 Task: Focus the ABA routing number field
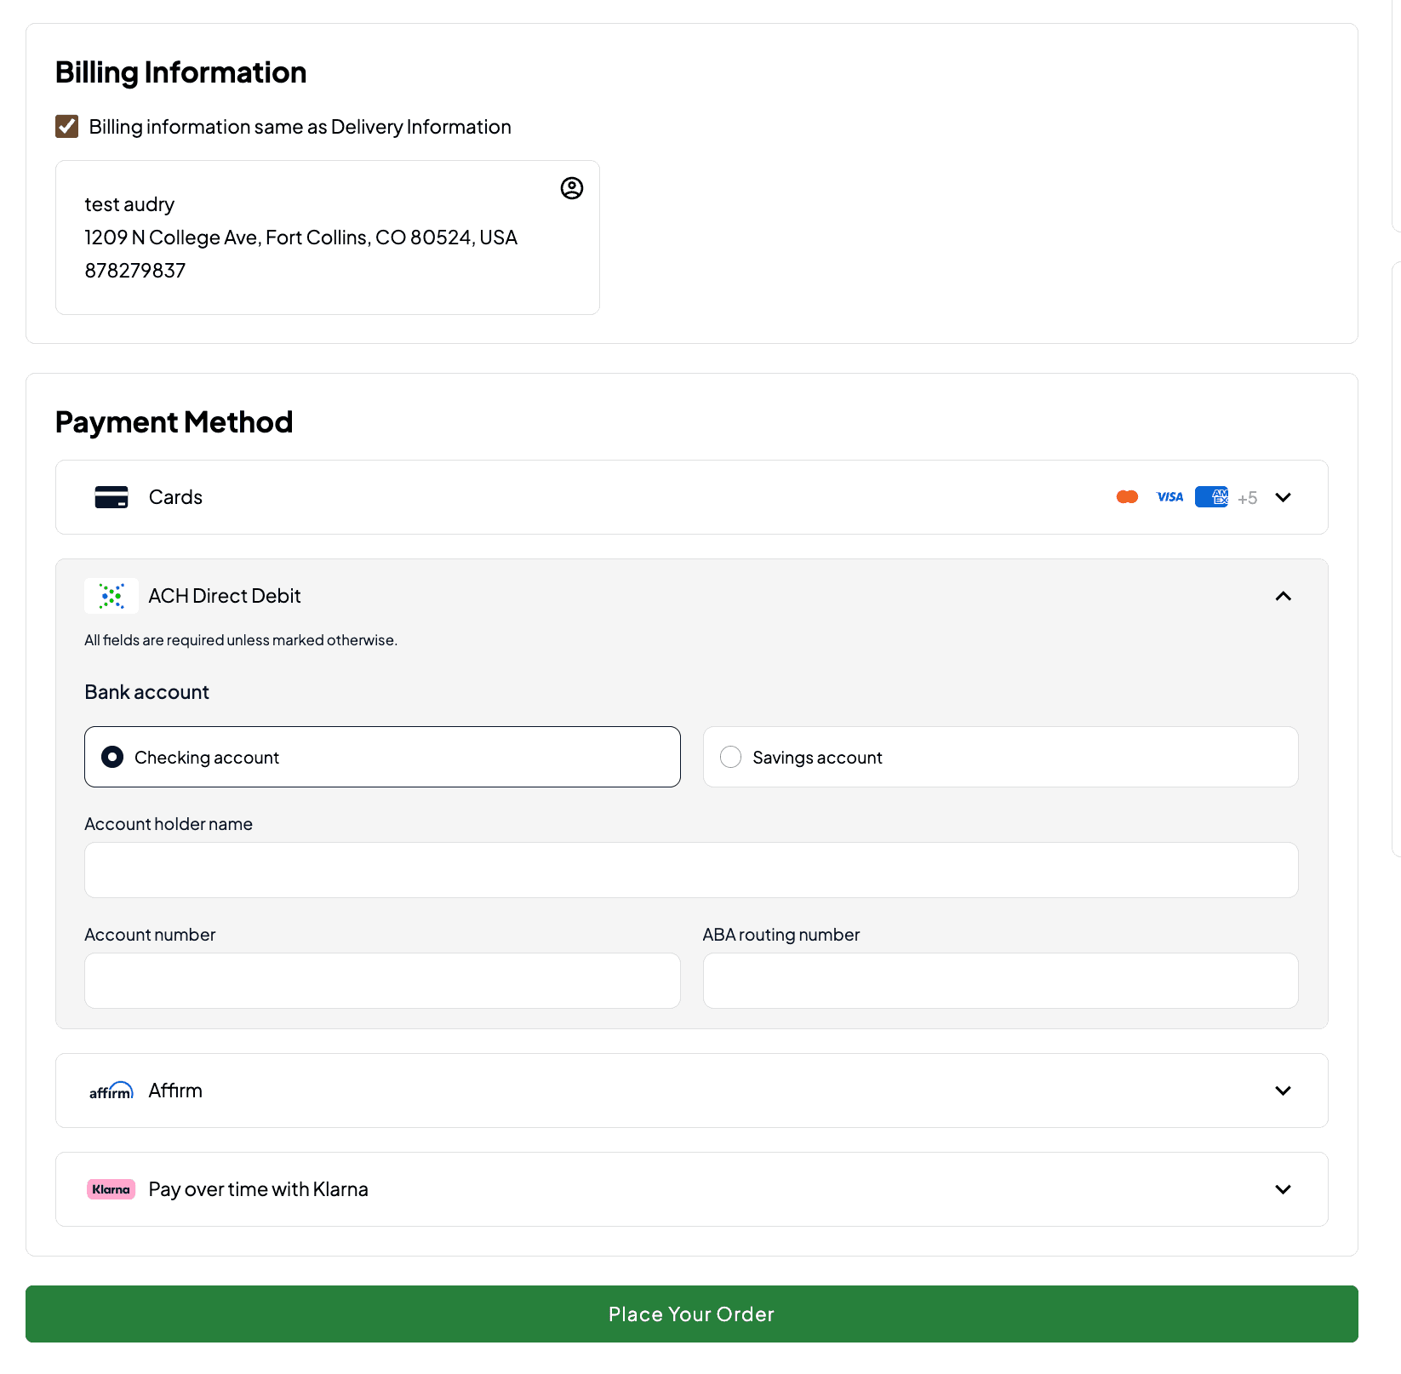[x=1001, y=981]
